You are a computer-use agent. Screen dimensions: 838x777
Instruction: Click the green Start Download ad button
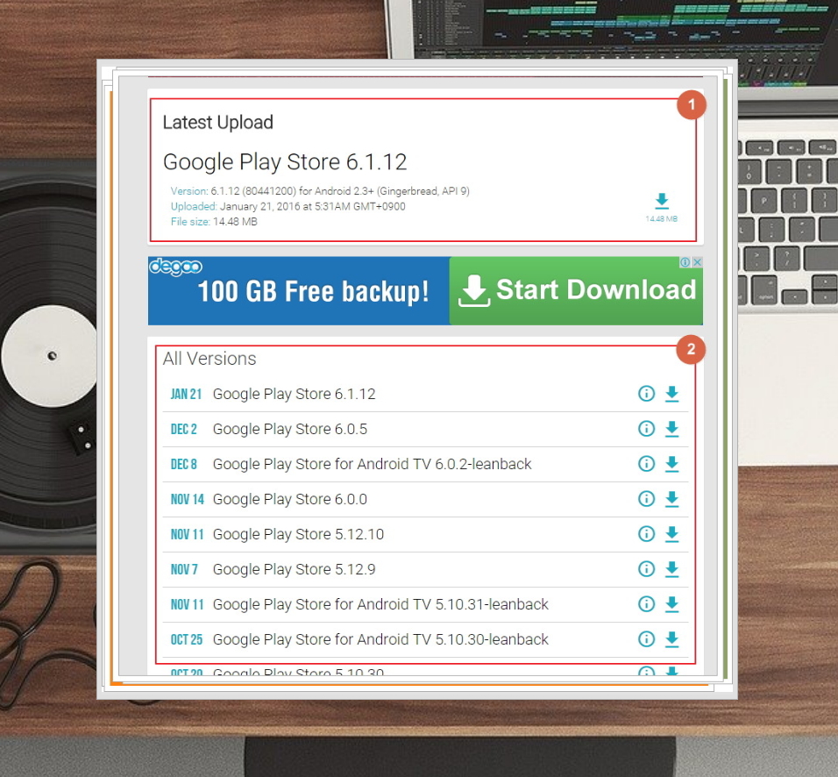point(576,290)
